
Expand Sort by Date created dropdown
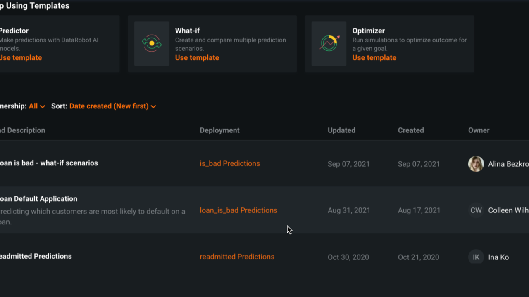coord(112,106)
